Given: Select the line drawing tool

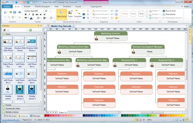Looking at the screenshot, I should [84, 11].
